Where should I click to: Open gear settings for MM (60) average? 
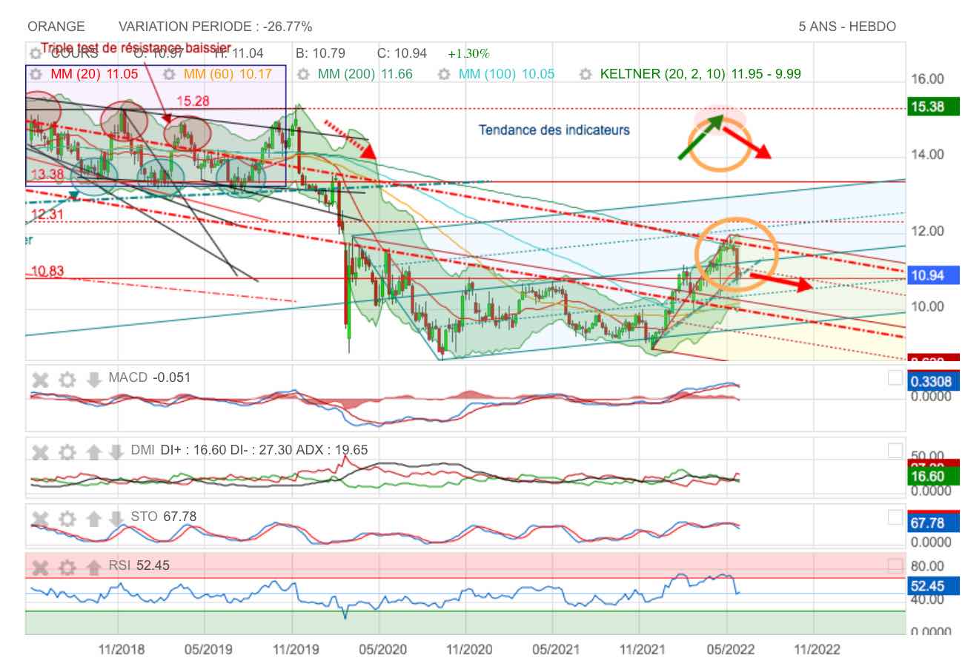click(169, 74)
